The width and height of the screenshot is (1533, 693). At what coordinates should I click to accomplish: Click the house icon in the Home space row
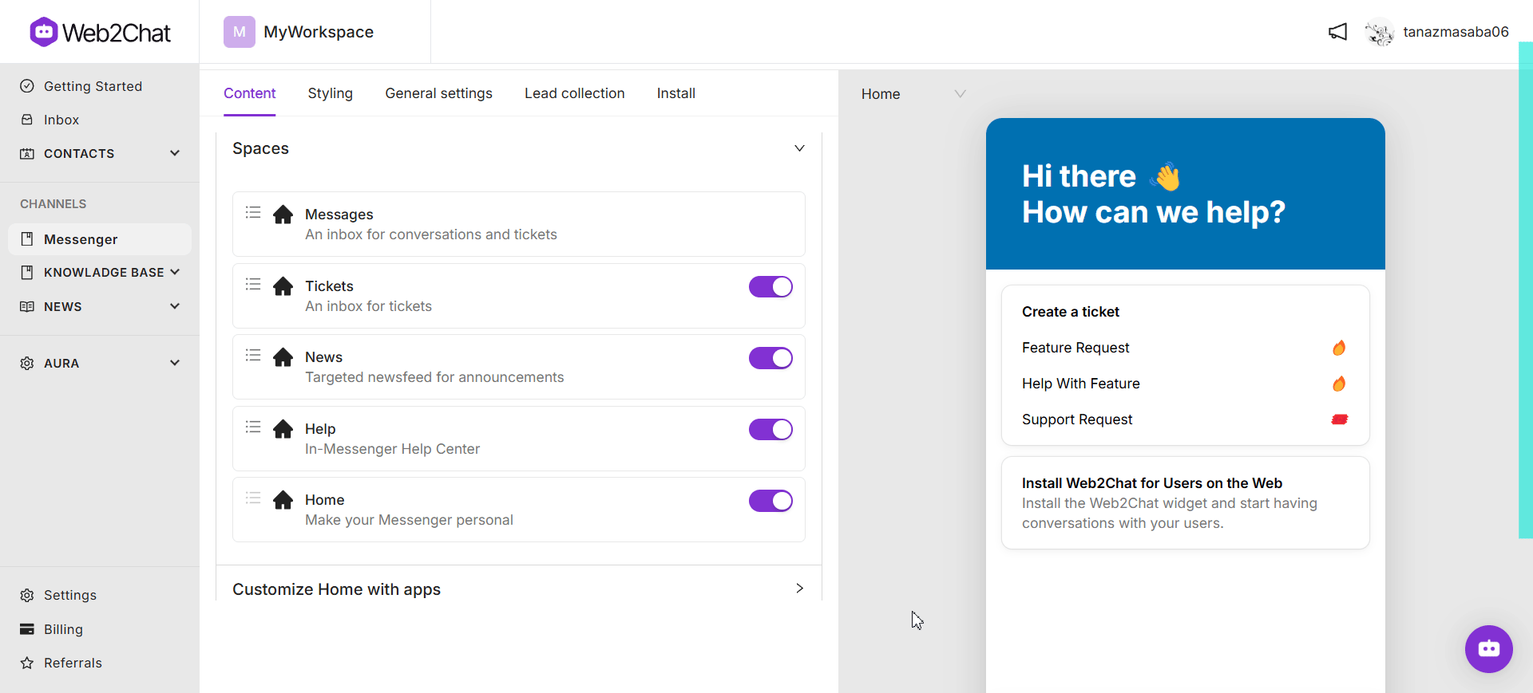click(283, 500)
